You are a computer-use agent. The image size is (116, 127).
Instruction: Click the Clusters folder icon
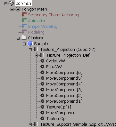pyautogui.click(x=24, y=38)
